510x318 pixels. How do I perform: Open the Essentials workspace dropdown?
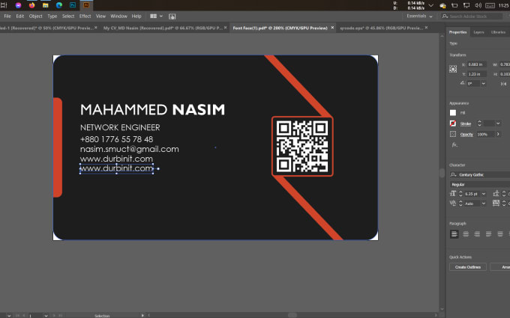(x=419, y=16)
